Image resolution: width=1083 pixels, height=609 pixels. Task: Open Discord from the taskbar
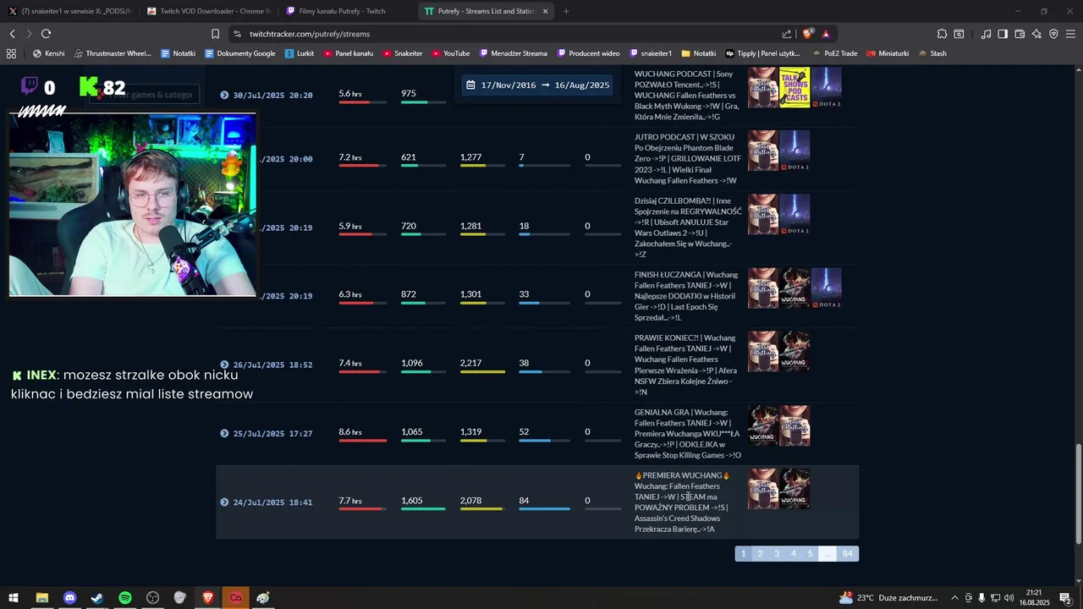[x=69, y=598]
